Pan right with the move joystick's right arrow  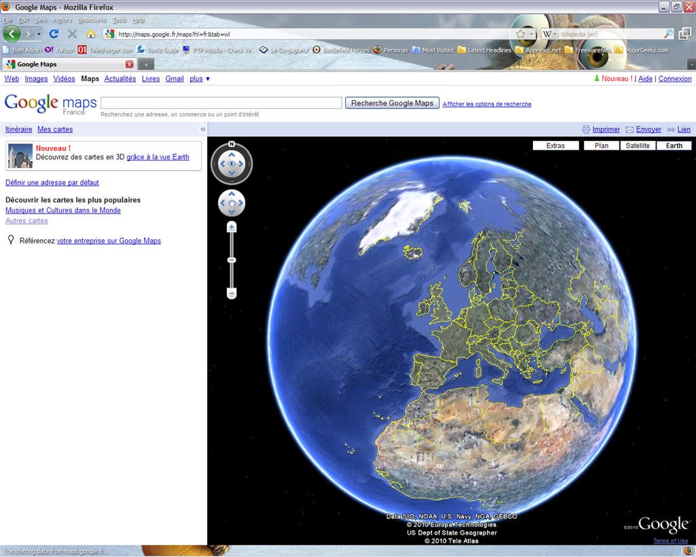(241, 203)
